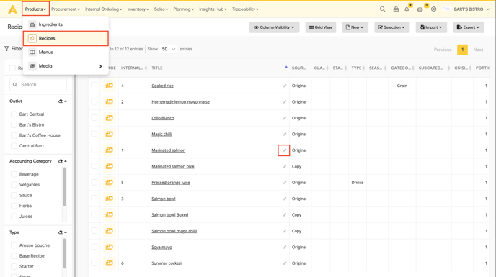Click the edit pencil for Summer cocktail
The width and height of the screenshot is (496, 277).
284,263
